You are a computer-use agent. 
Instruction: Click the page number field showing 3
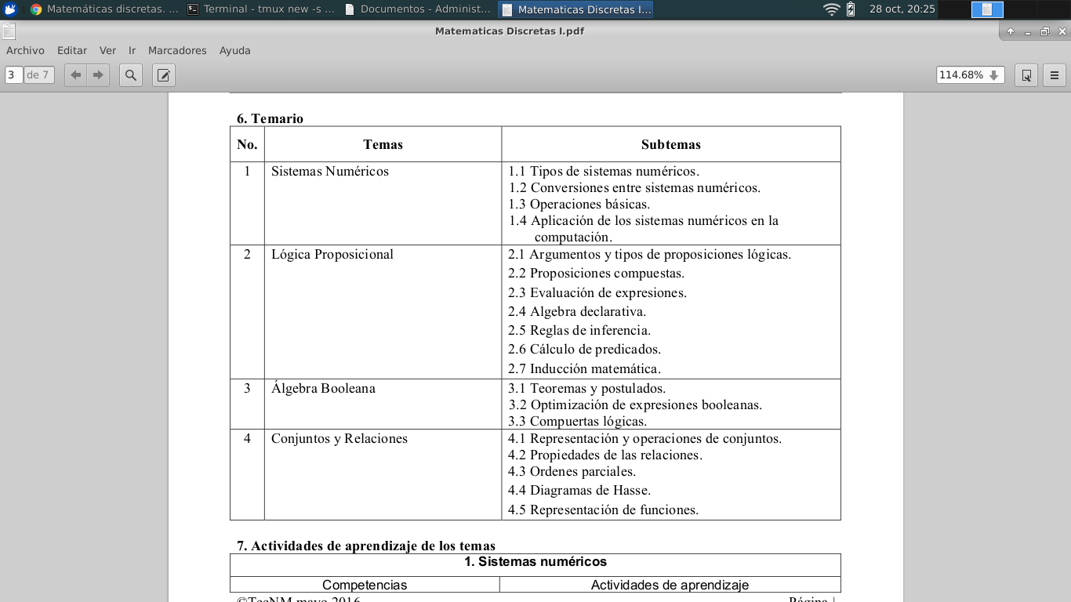coord(14,75)
